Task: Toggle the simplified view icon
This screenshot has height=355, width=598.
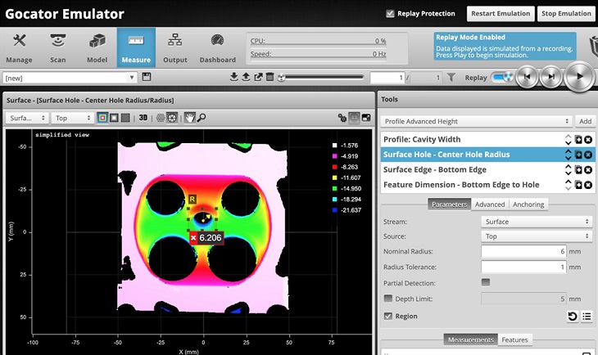Action: (x=354, y=118)
